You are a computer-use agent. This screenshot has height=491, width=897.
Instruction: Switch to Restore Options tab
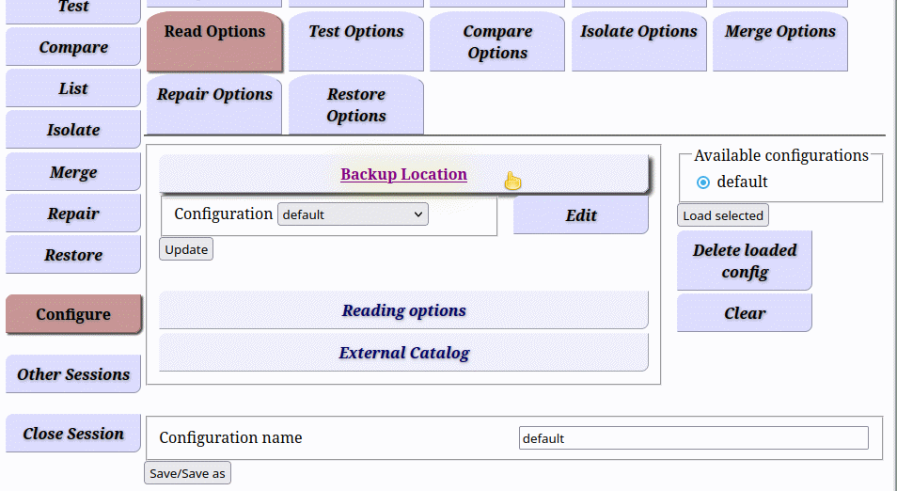point(355,104)
